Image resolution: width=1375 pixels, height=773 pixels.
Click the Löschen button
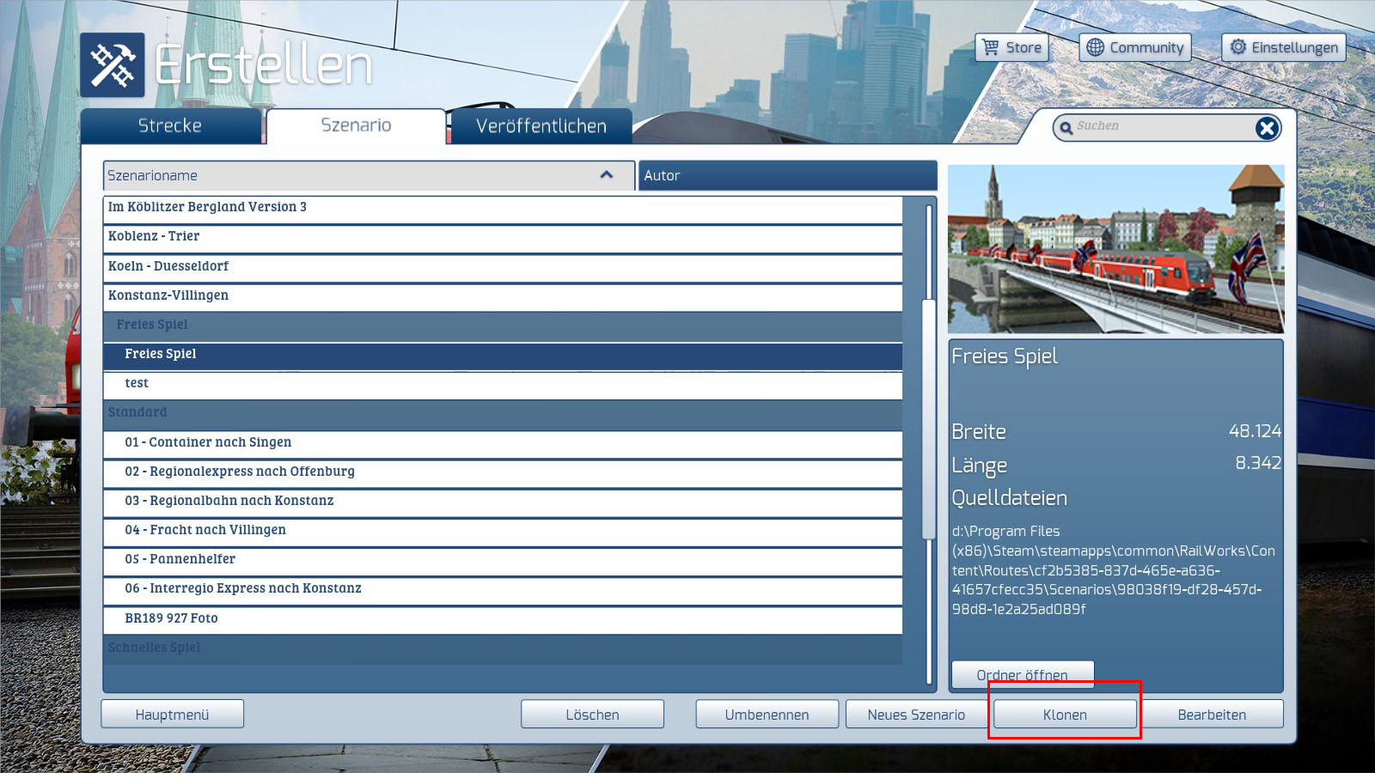coord(592,715)
